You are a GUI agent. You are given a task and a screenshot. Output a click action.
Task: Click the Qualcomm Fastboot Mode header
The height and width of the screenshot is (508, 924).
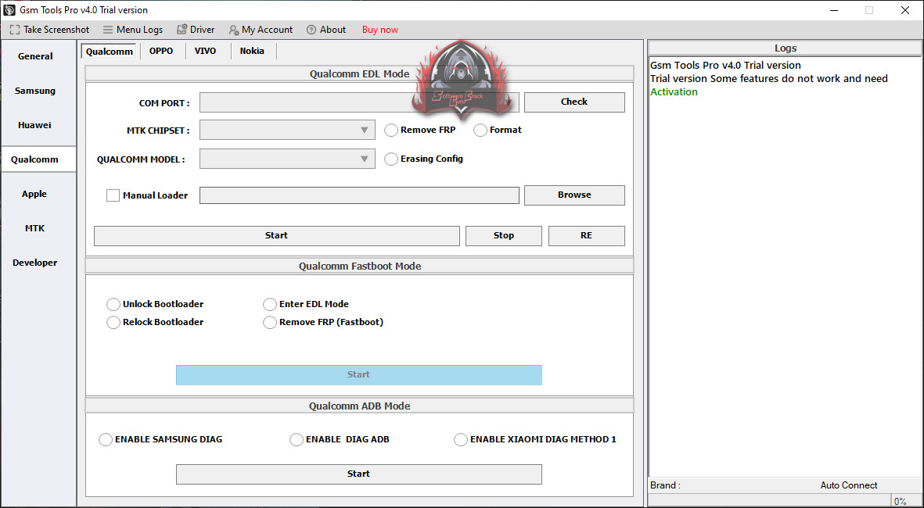pyautogui.click(x=359, y=266)
